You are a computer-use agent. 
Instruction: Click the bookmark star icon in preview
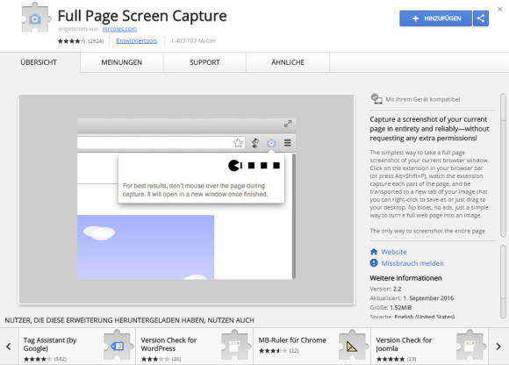tap(238, 143)
